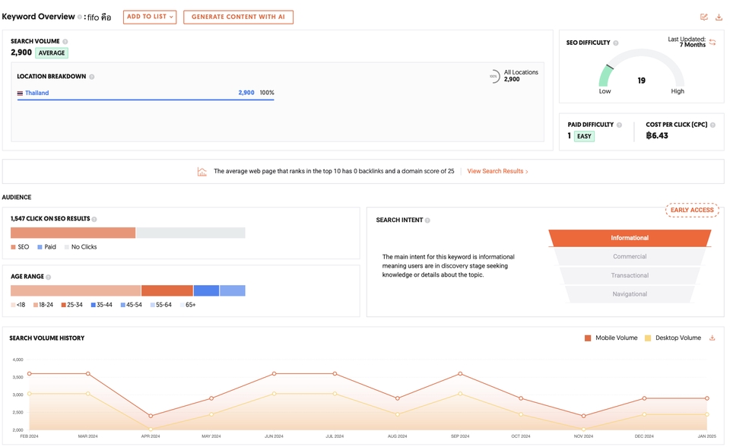Toggle the SEO legend item
730x447 pixels.
(20, 247)
